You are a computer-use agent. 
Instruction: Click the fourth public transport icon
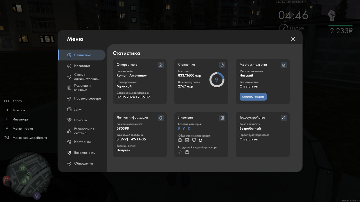pyautogui.click(x=201, y=140)
